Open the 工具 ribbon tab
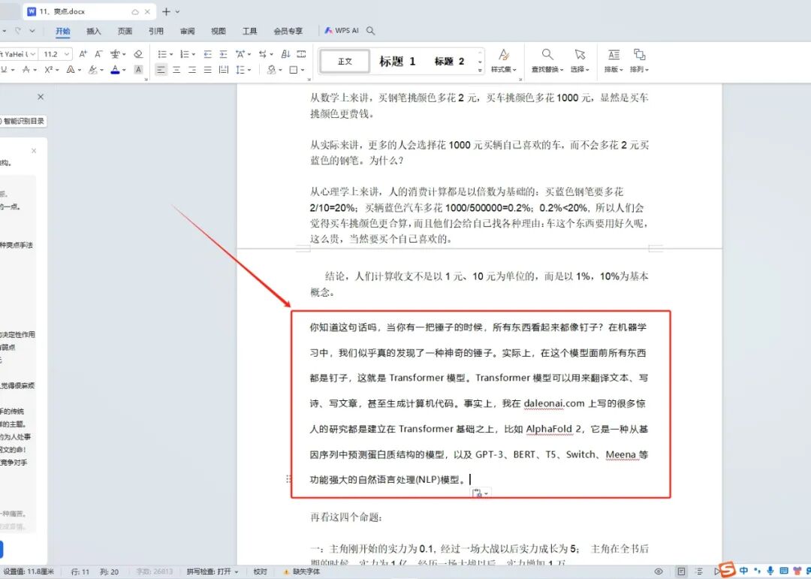This screenshot has height=579, width=811. pyautogui.click(x=250, y=31)
